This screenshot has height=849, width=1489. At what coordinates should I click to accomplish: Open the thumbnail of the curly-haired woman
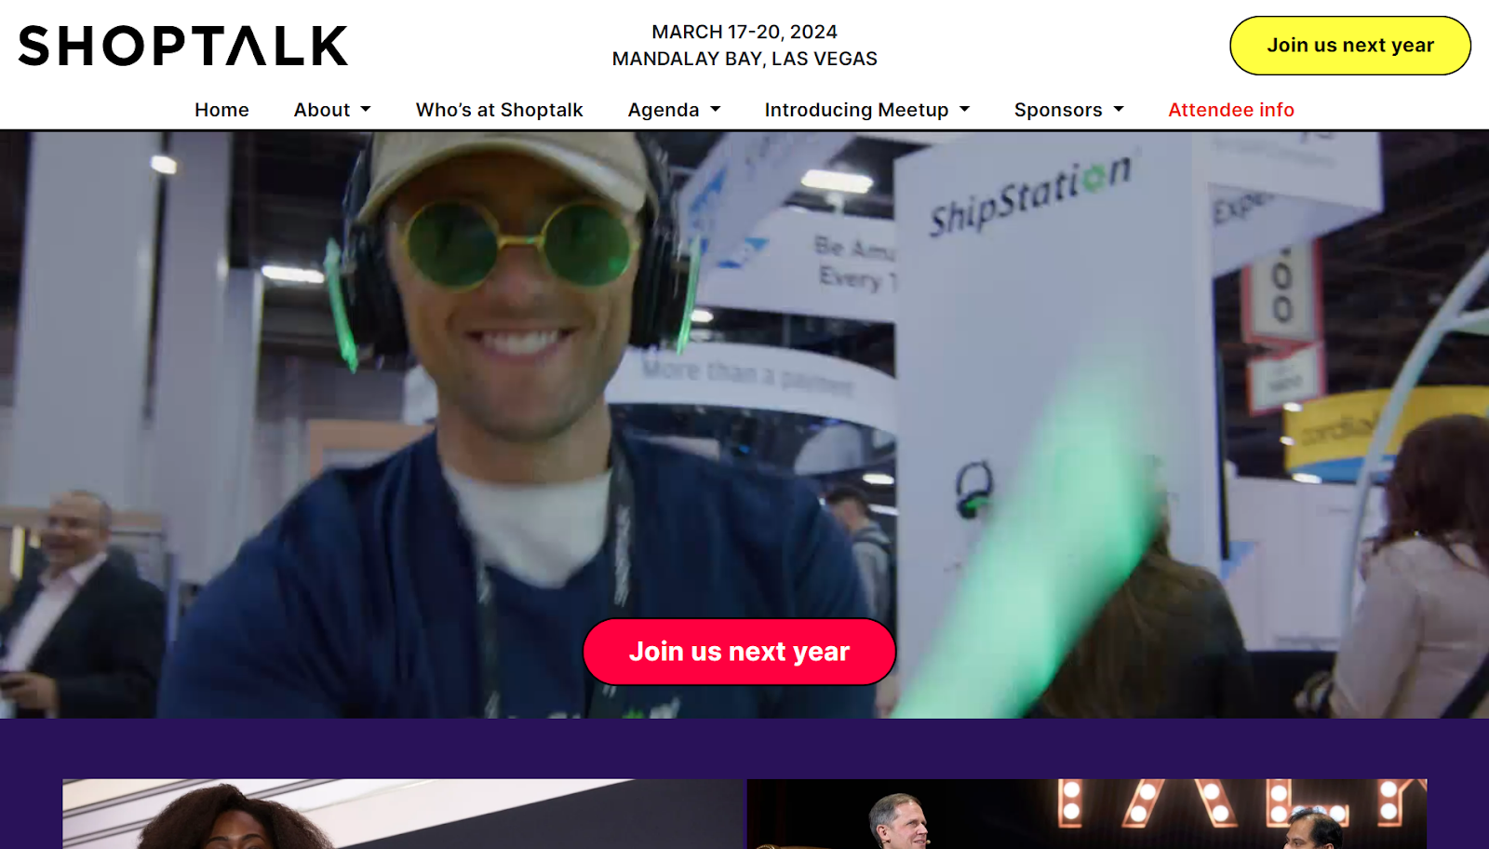point(403,814)
